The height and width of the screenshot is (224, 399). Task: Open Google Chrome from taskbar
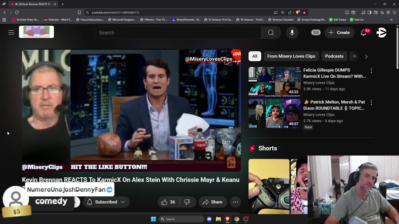click(237, 219)
